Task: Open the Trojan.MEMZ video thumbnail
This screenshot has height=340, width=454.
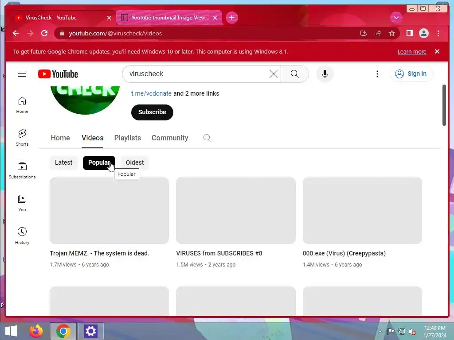Action: (109, 210)
